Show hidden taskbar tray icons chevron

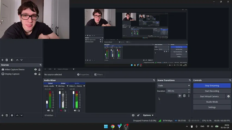[187, 126]
